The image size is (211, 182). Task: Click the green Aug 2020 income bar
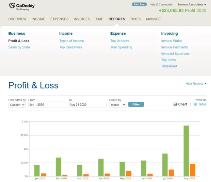click(x=186, y=151)
